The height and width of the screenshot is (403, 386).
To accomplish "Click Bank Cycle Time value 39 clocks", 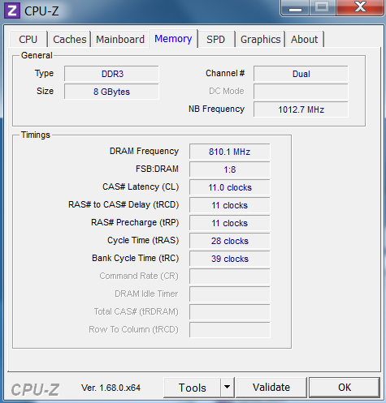I will pyautogui.click(x=230, y=259).
